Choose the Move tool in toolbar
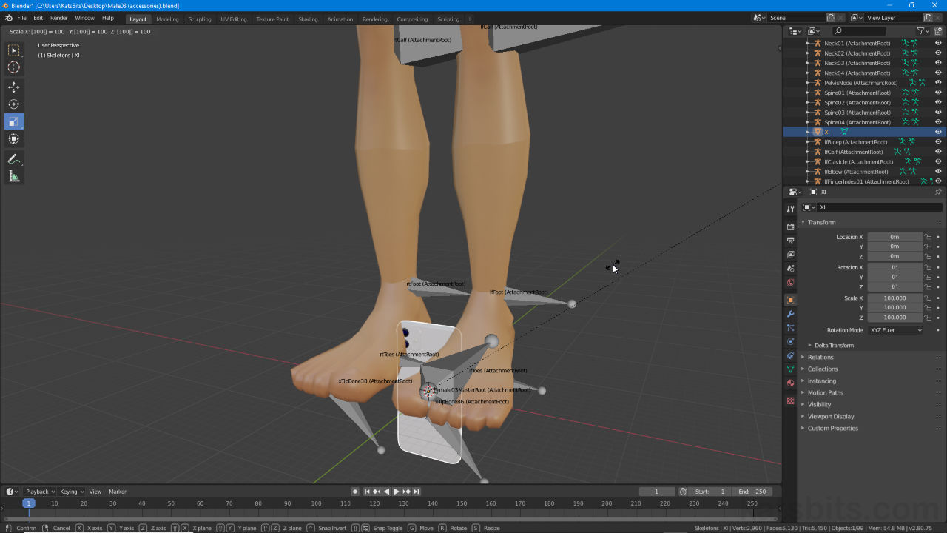Viewport: 947px width, 533px height. [x=14, y=87]
